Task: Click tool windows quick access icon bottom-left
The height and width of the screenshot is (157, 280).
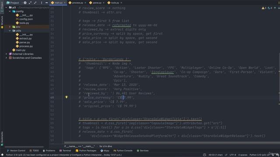Action: click(2, 155)
